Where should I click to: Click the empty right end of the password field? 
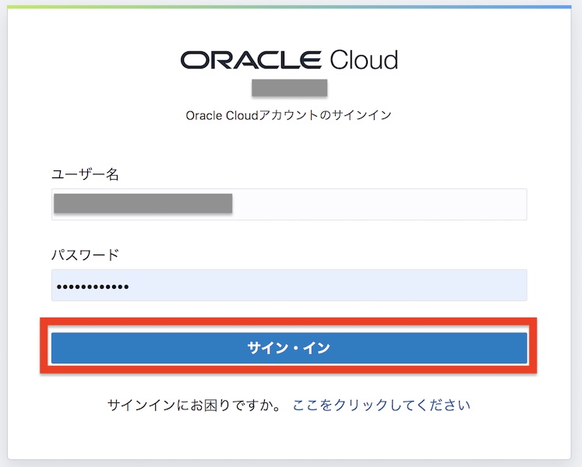click(x=467, y=286)
